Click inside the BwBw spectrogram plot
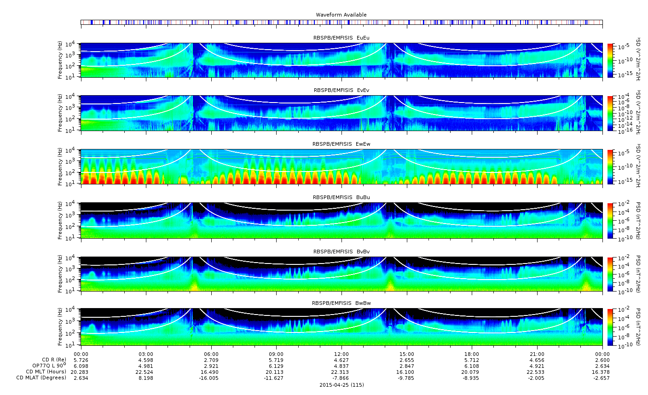The height and width of the screenshot is (395, 648). pyautogui.click(x=341, y=327)
